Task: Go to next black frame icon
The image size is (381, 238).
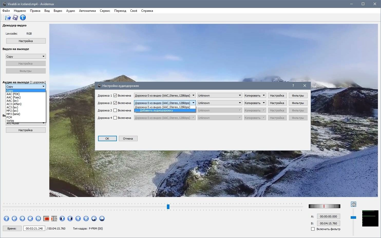Action: 70,219
